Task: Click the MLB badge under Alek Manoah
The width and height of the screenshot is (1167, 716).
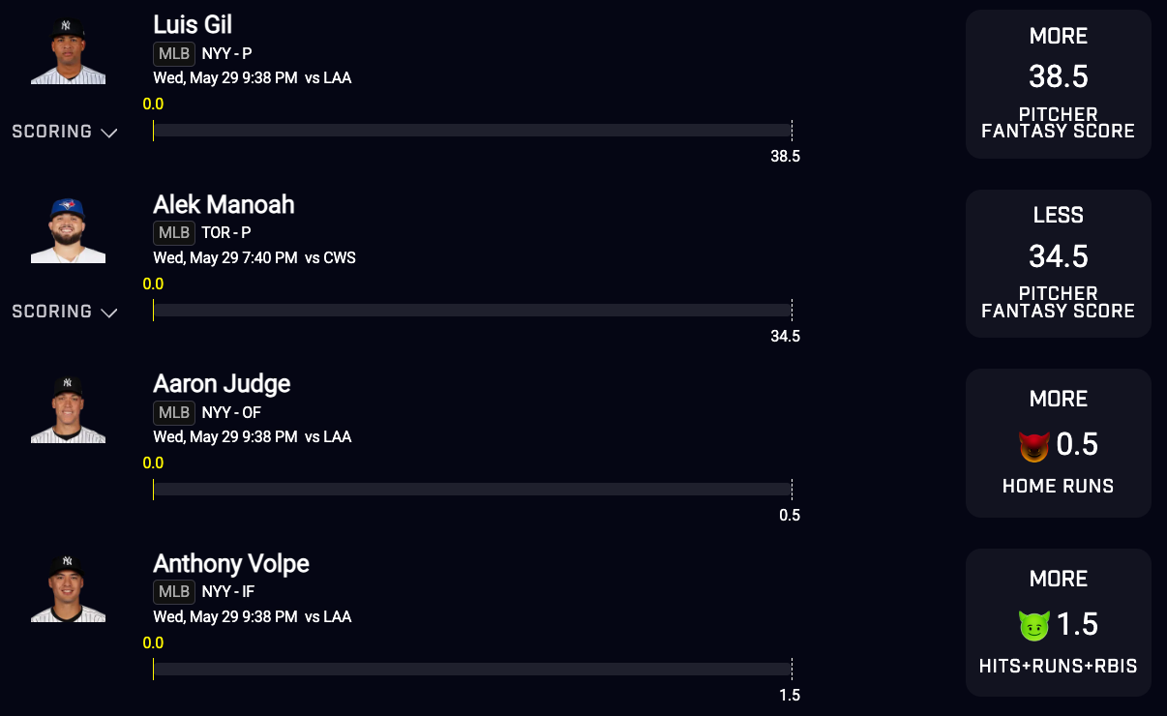Action: [174, 233]
